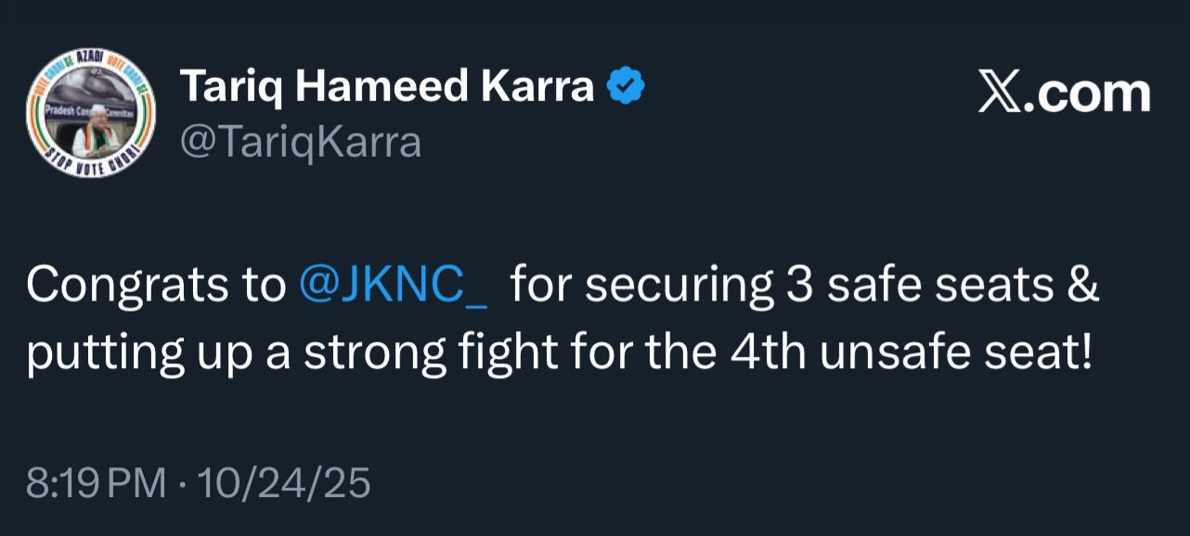Click the ampersand ending the first line
Viewport: 1190px width, 536px height.
[x=1081, y=287]
